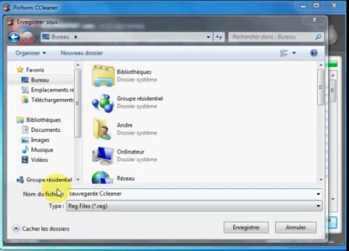
Task: Open recent locations arrow beside navigation buttons
Action: click(37, 37)
